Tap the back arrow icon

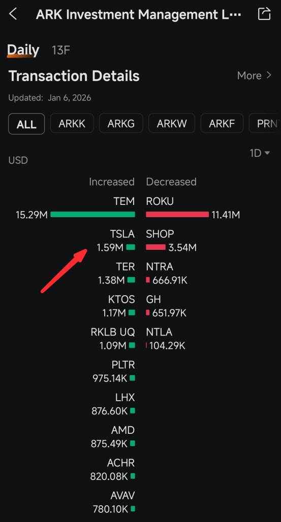tap(13, 14)
